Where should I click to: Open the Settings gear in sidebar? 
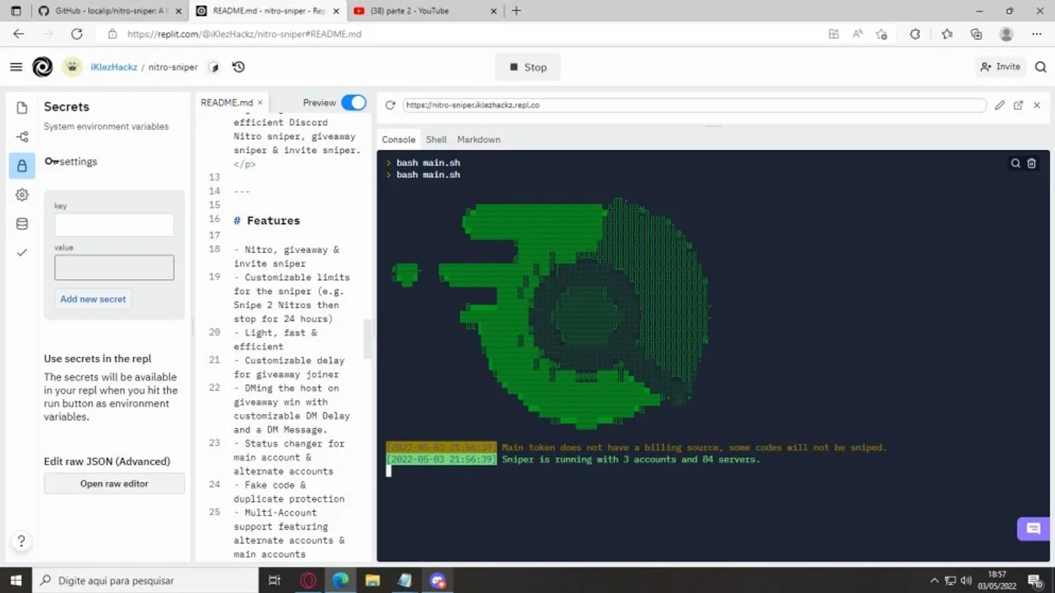coord(22,195)
